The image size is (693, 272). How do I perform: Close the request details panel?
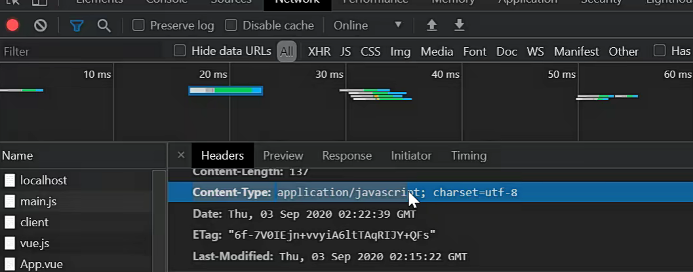(x=181, y=156)
